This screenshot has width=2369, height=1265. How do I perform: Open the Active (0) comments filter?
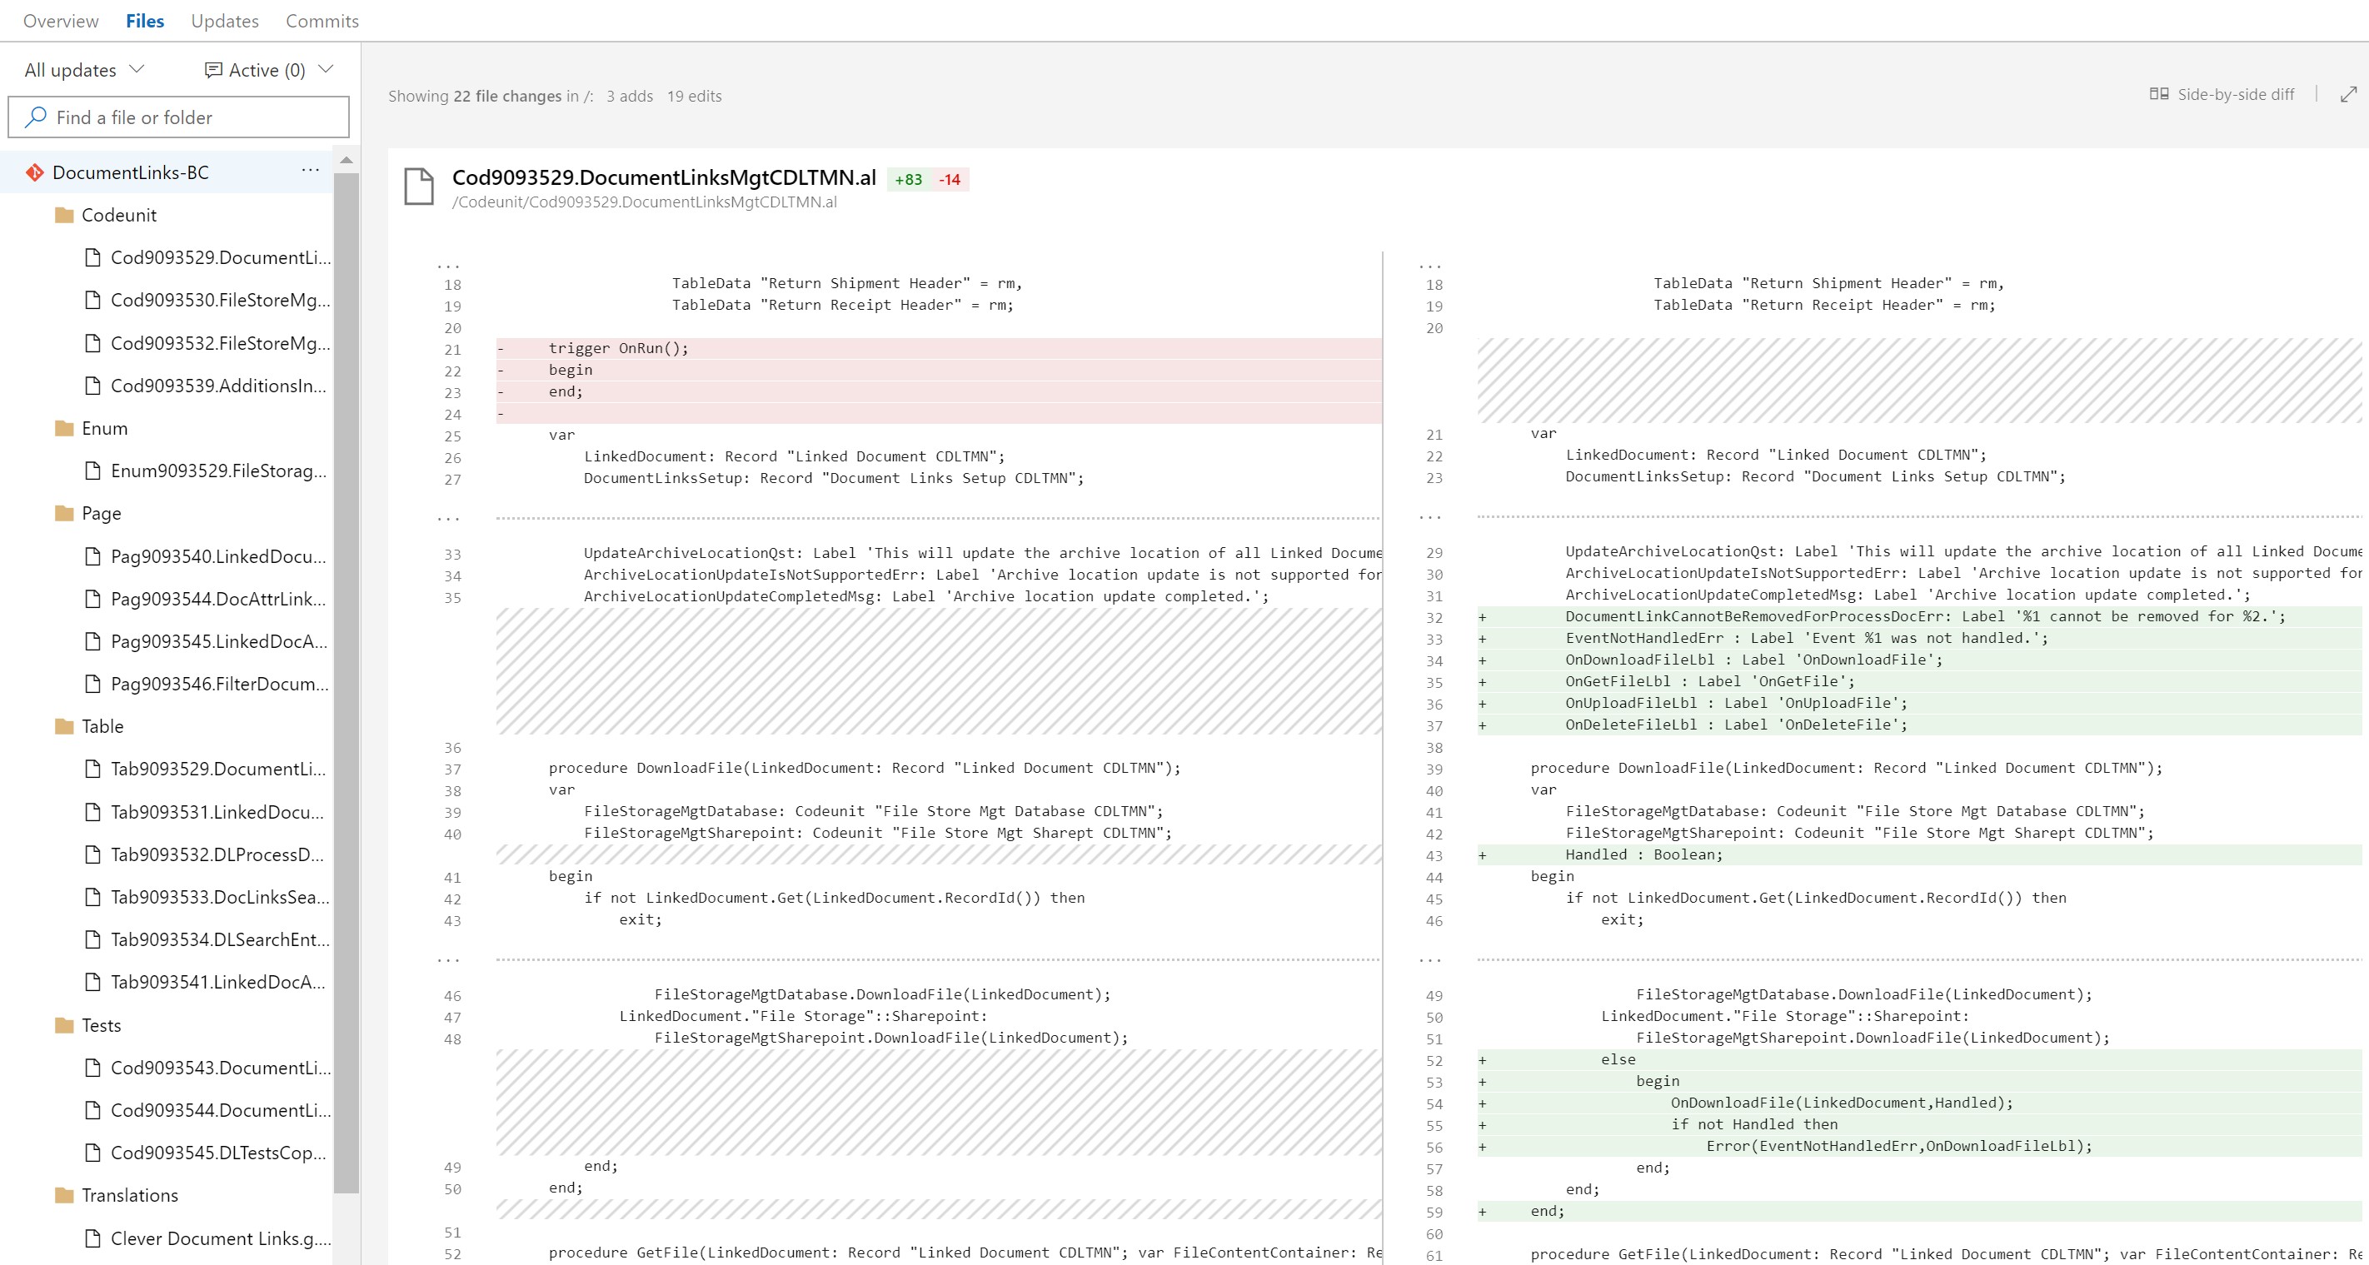coord(268,70)
